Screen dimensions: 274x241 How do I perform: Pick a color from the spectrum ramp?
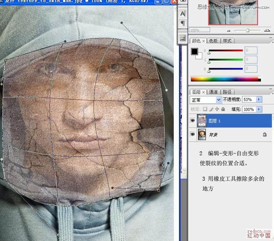click(x=225, y=79)
